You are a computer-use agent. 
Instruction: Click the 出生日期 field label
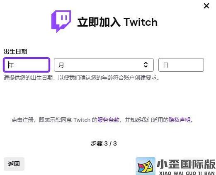tap(15, 51)
